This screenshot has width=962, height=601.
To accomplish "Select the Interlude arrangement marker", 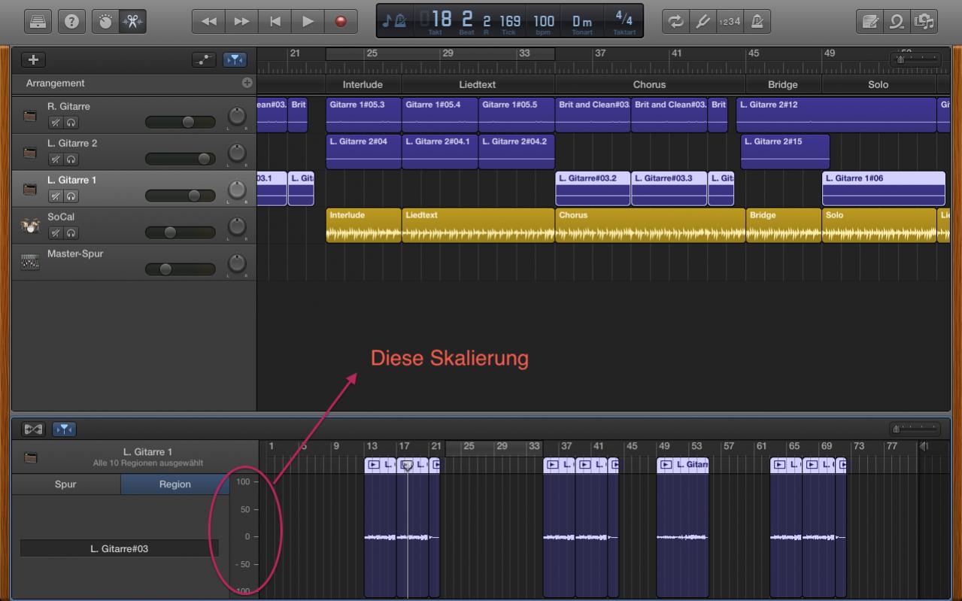I will (x=363, y=84).
